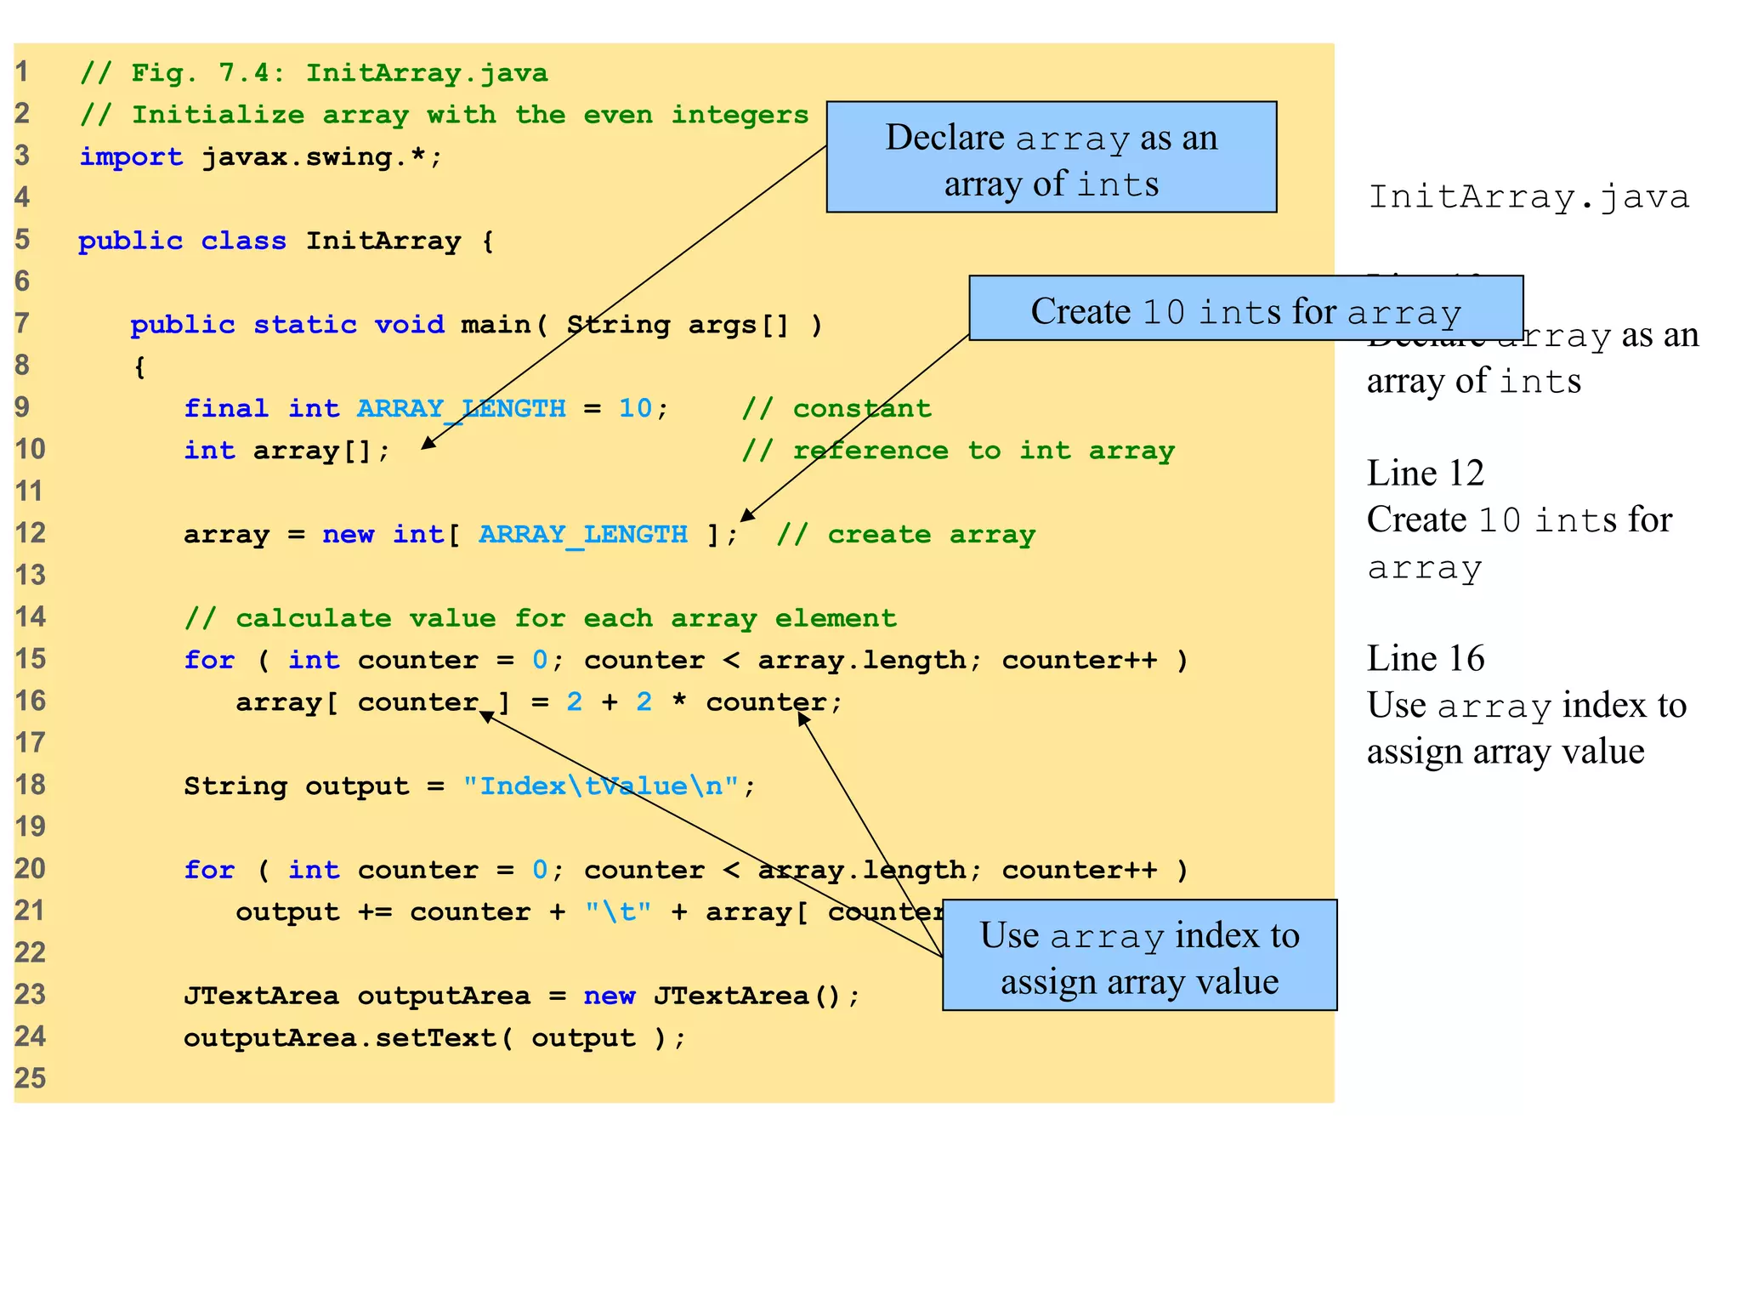1741x1306 pixels.
Task: Select the text 'import javax.swing.*;'
Action: pos(261,157)
